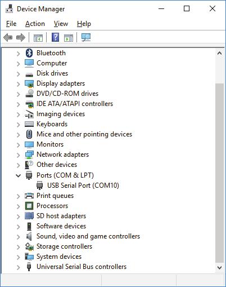
Task: Expand the Sound, video and game controllers node
Action: (x=18, y=237)
